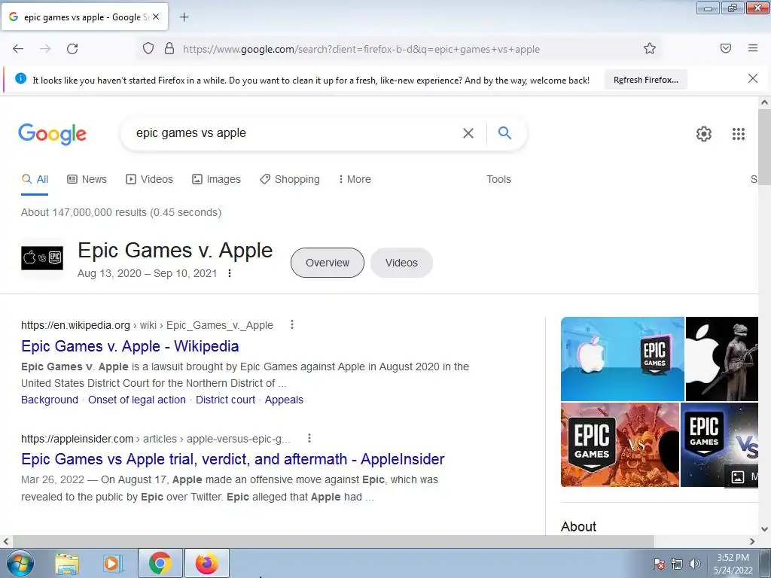Image resolution: width=771 pixels, height=578 pixels.
Task: Click the About heading in side panel
Action: tap(578, 526)
